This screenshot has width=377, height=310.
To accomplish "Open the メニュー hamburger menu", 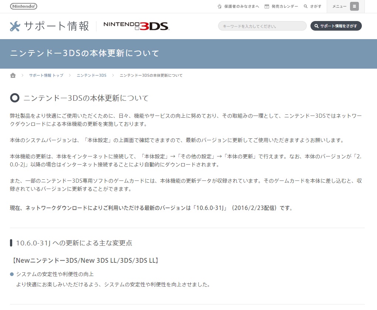I will (x=346, y=7).
